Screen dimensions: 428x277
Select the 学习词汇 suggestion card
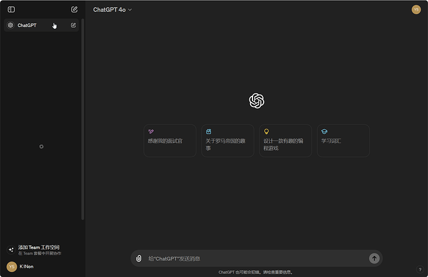[343, 141]
